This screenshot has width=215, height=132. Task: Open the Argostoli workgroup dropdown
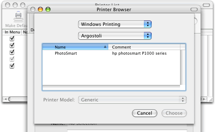click(115, 36)
